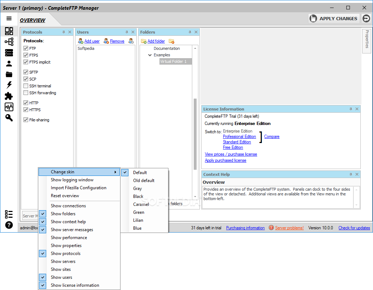
Task: Choose Show logging window menu entry
Action: (79, 180)
